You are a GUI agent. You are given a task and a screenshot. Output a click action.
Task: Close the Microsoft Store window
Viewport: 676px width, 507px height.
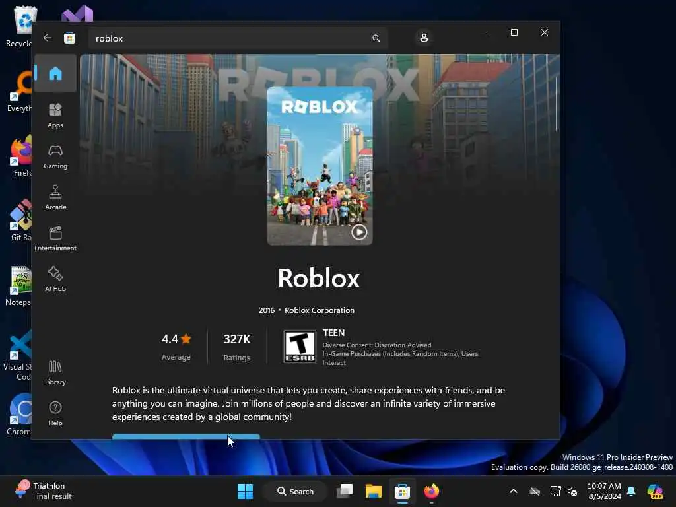point(545,32)
